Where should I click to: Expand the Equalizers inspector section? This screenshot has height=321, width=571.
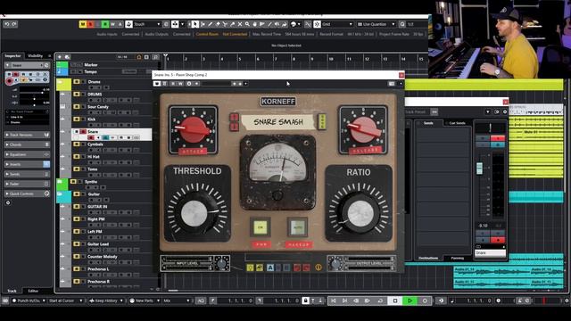(28, 154)
